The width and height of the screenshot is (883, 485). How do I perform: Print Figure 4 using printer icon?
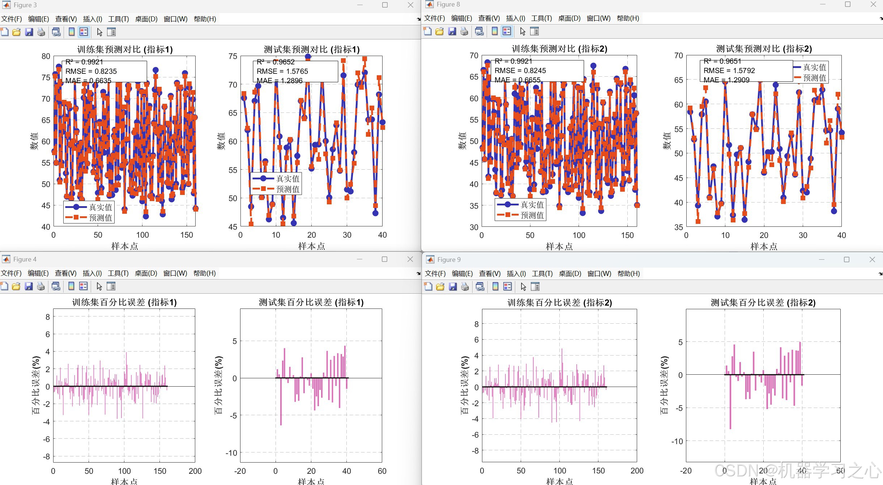pos(41,286)
